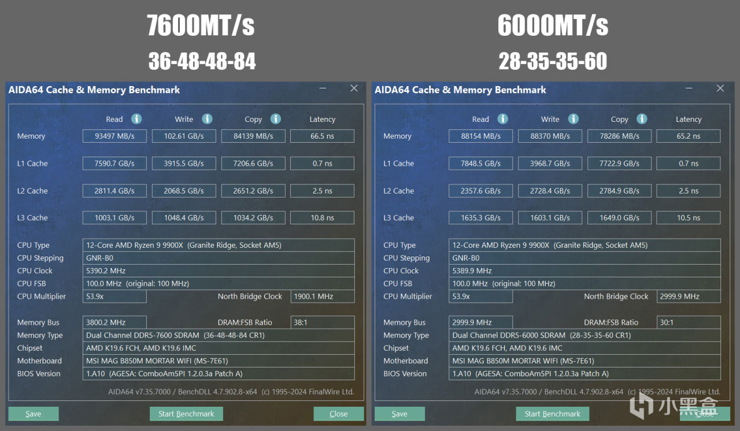Click the 65.2 ns memory latency value
This screenshot has width=740, height=431.
tap(689, 136)
